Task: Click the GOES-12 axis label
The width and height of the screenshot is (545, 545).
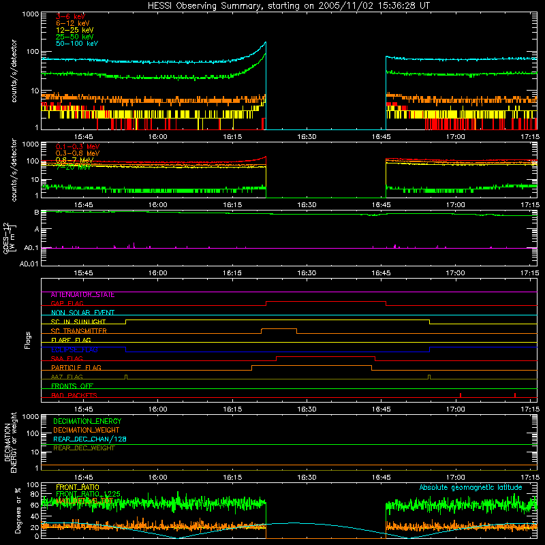Action: [x=10, y=238]
